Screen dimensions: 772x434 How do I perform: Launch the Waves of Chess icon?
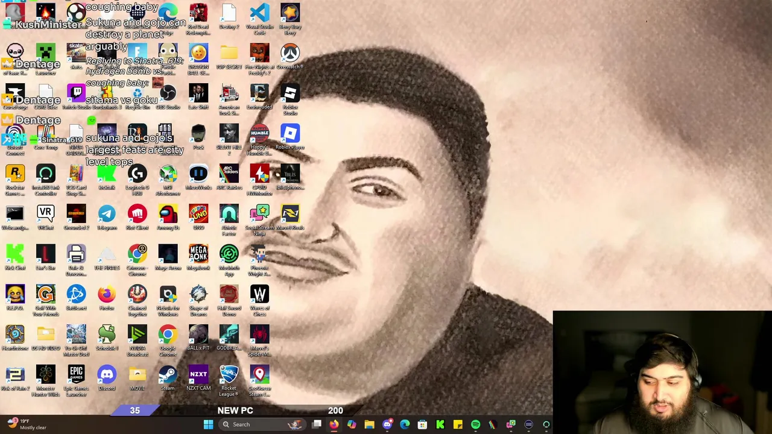coord(259,301)
